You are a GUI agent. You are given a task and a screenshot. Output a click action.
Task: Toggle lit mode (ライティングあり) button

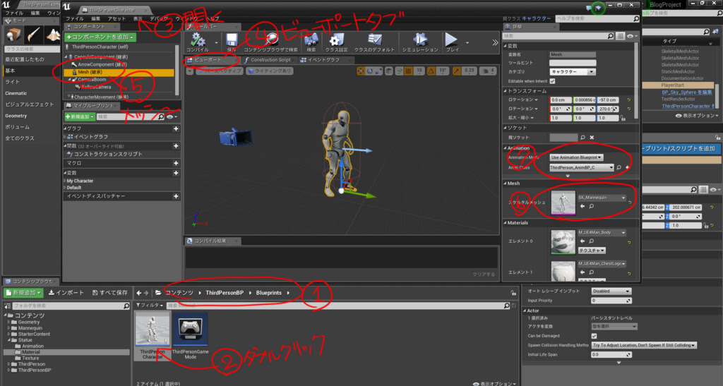[270, 71]
